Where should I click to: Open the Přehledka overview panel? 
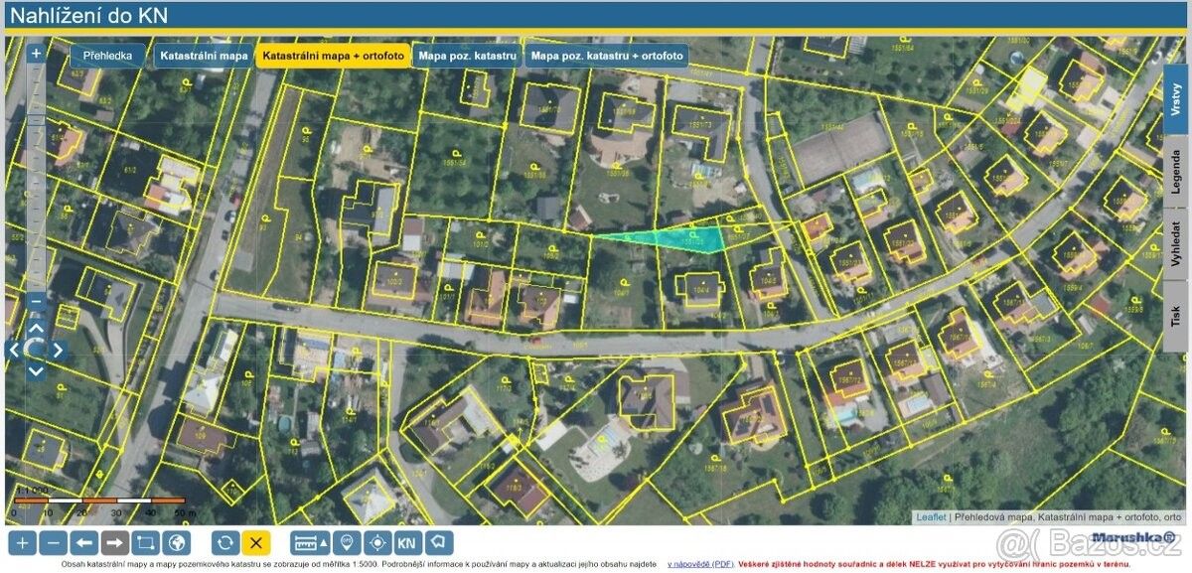(x=107, y=57)
